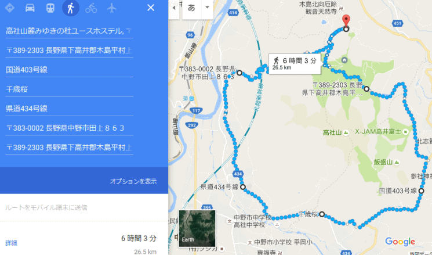The image size is (432, 255).
Task: Open the あ input method dropdown arrow
Action: (x=207, y=8)
